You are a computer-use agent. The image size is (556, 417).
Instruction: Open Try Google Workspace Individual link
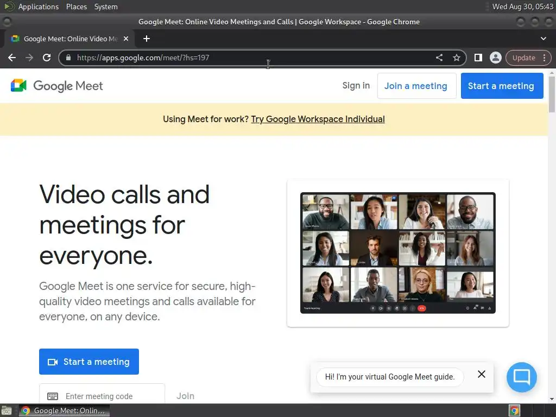click(x=318, y=119)
